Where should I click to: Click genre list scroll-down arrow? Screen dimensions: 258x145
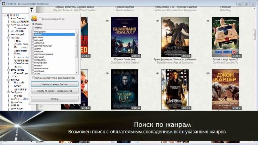pyautogui.click(x=77, y=72)
